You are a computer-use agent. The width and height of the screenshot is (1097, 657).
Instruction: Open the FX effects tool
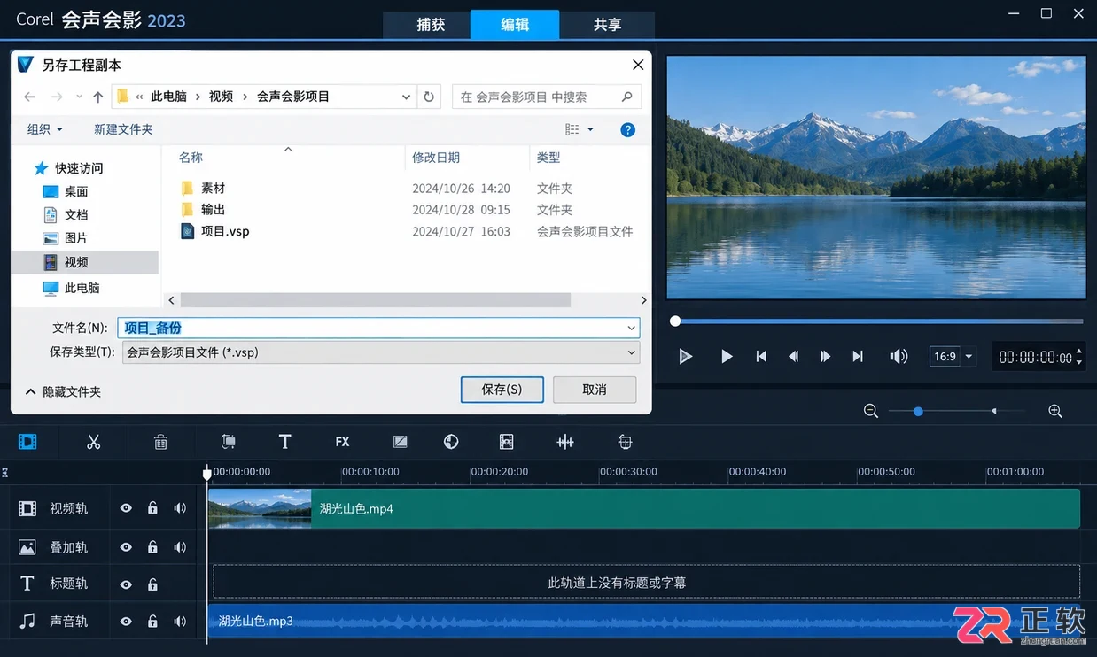(342, 441)
